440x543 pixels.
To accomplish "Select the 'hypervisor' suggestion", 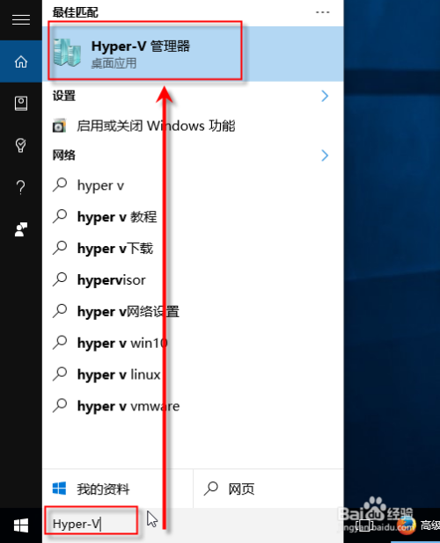I will tap(193, 280).
